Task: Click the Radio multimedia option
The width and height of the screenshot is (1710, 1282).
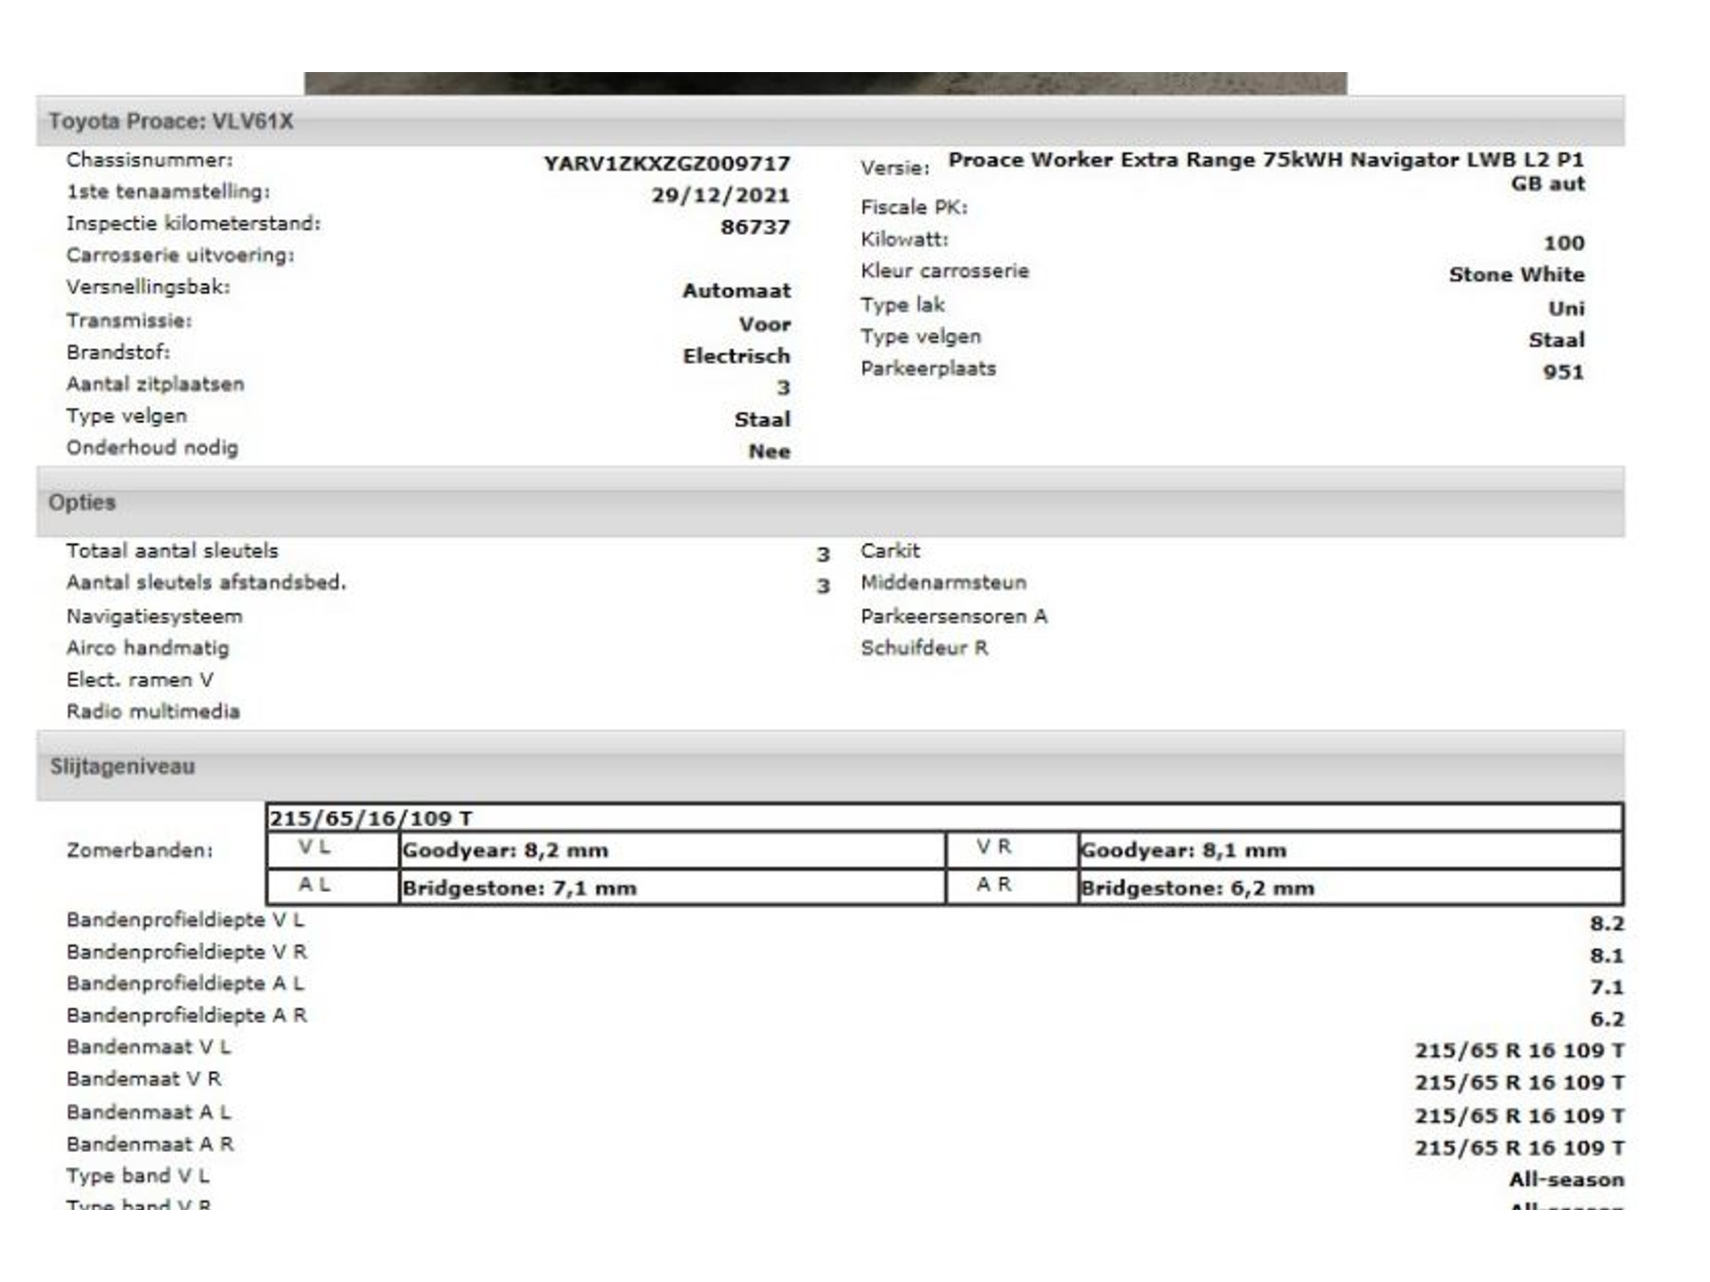Action: [153, 711]
